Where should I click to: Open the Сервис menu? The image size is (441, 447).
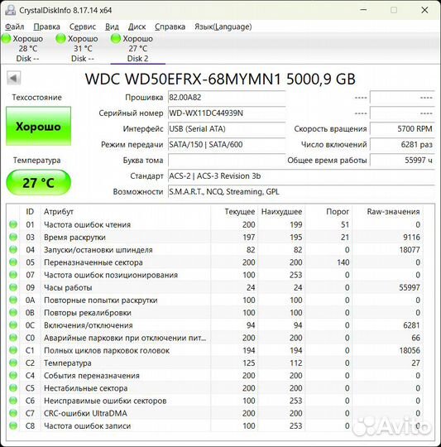pos(83,26)
